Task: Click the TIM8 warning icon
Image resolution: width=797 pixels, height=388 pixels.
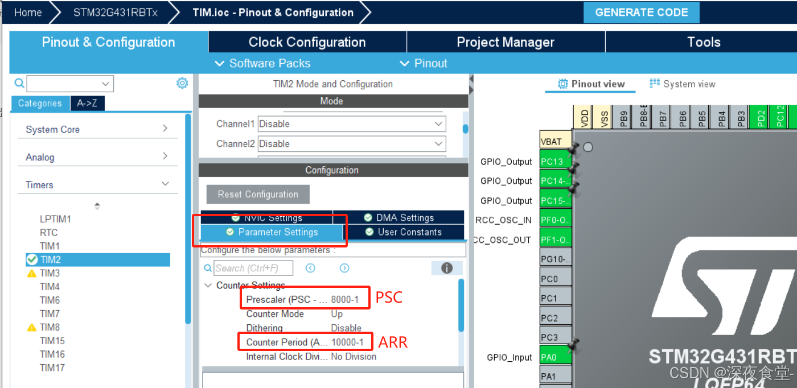Action: 32,327
